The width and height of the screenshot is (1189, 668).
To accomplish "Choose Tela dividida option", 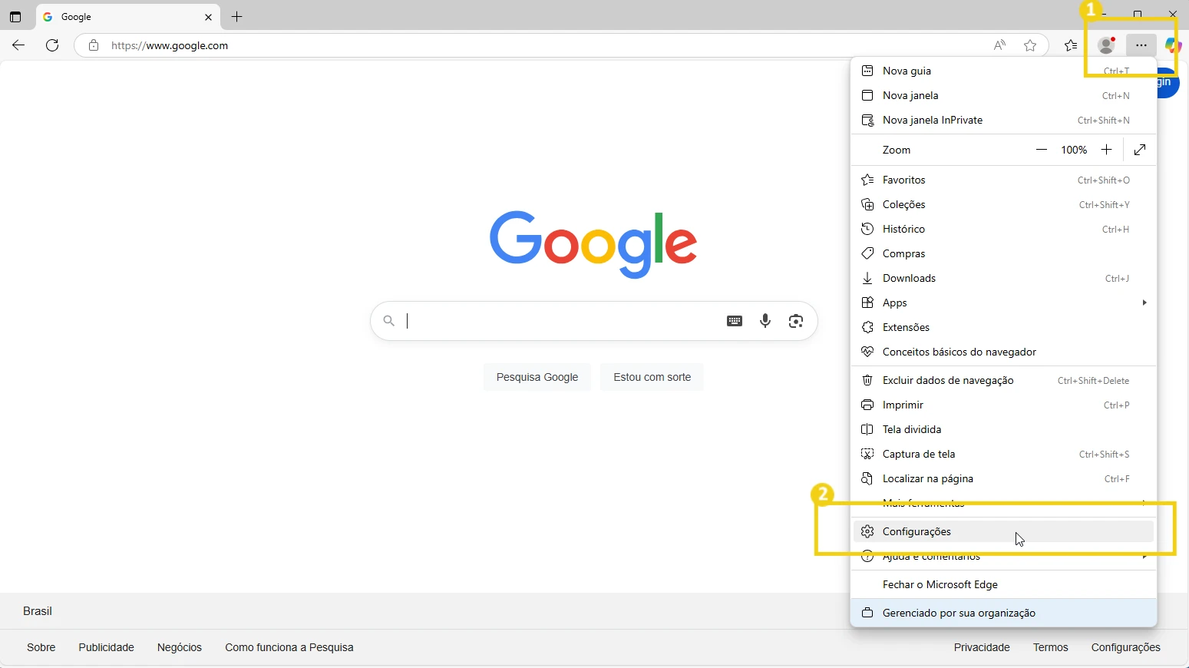I will (1004, 429).
